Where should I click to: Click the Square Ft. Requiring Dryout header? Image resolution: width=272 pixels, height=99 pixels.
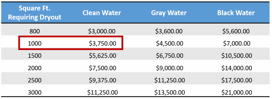35,13
